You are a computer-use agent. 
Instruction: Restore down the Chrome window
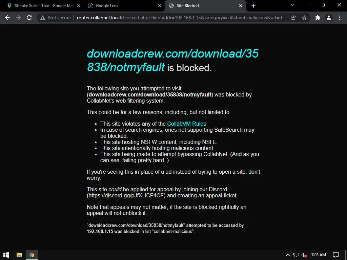point(324,5)
